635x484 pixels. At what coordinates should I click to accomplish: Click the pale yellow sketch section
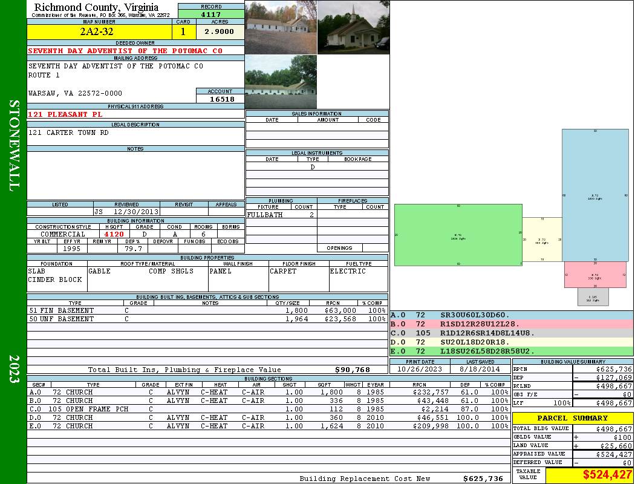[x=542, y=240]
